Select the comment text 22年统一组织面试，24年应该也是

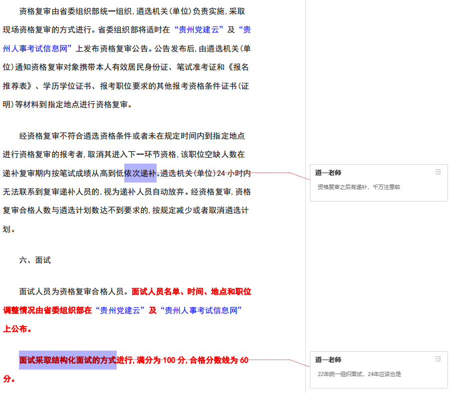coord(359,374)
